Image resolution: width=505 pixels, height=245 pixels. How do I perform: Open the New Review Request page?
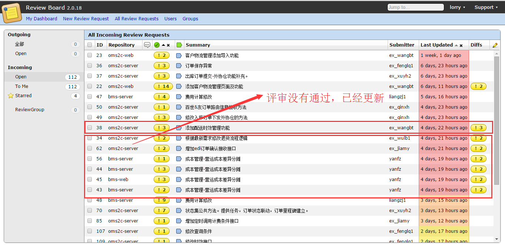tap(86, 19)
